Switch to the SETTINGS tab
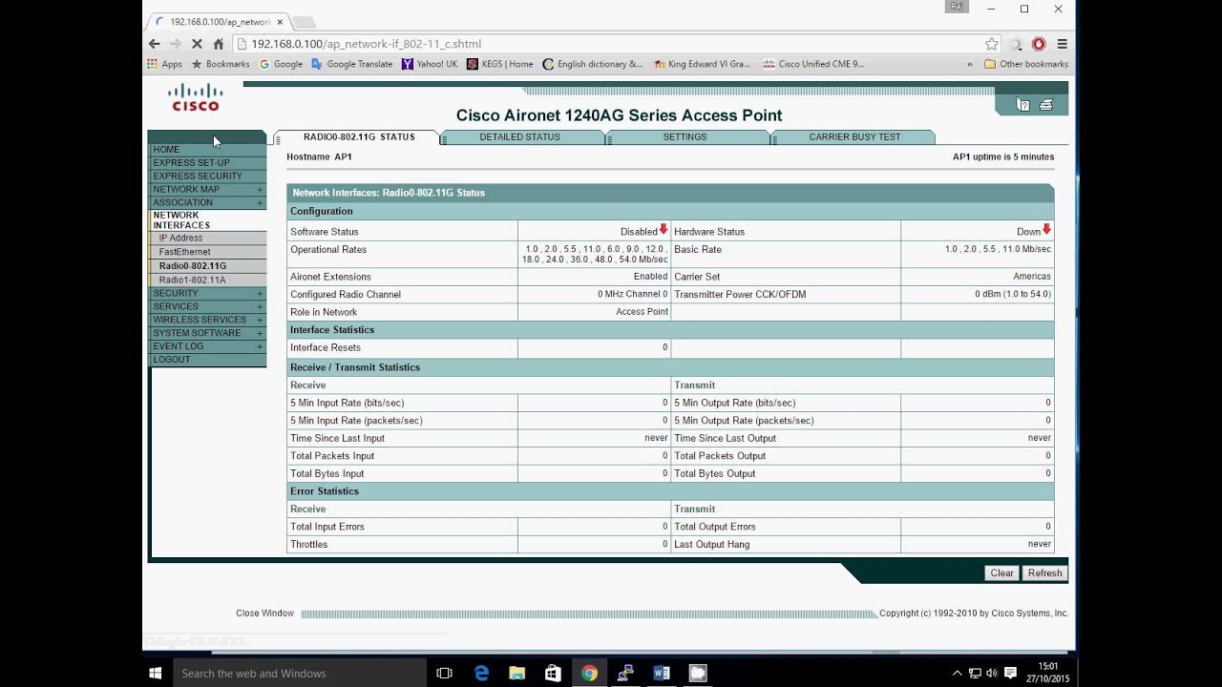Viewport: 1222px width, 687px height. click(685, 137)
